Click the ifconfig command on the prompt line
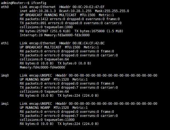This screenshot has width=170, height=130. click(39, 3)
